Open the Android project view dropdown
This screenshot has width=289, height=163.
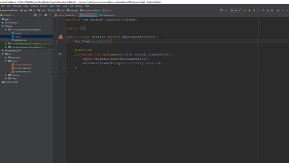click(x=7, y=15)
